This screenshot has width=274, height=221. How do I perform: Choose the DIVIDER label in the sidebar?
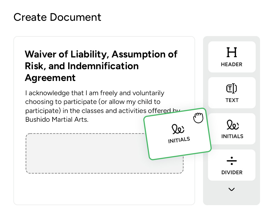tap(232, 173)
